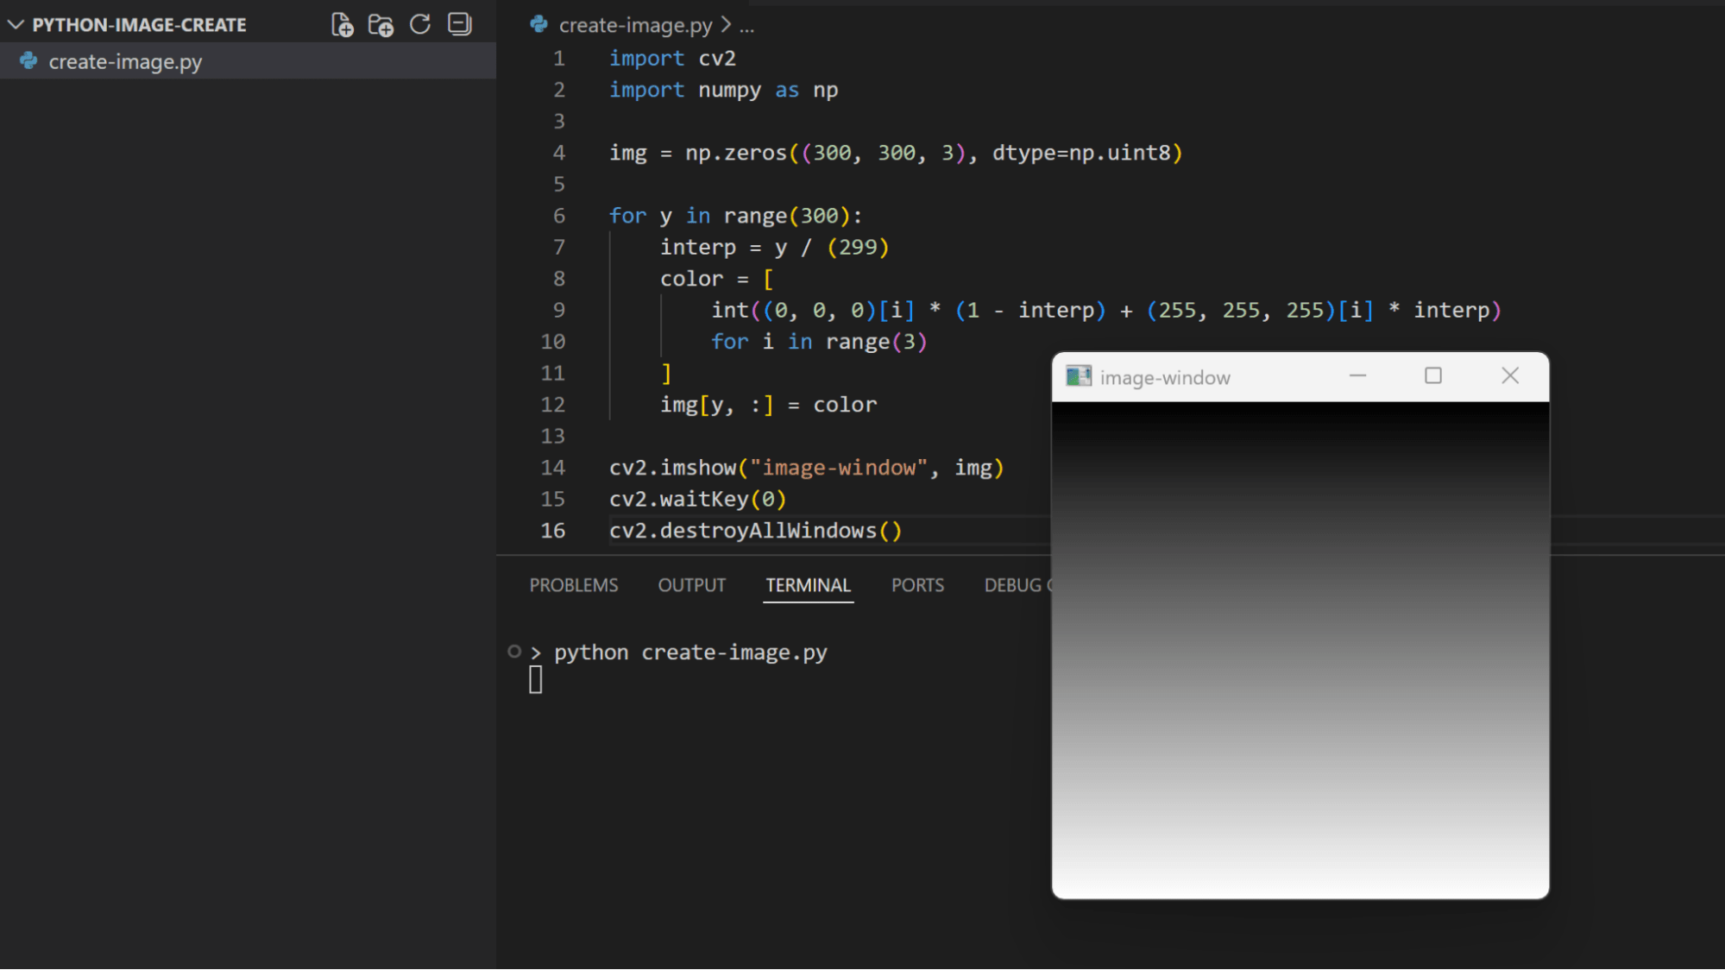
Task: Expand the breadcrumb chevron after create-image.py
Action: click(x=726, y=25)
